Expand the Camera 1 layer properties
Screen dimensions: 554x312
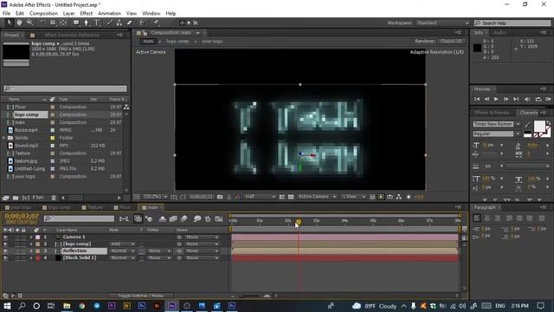coord(31,237)
